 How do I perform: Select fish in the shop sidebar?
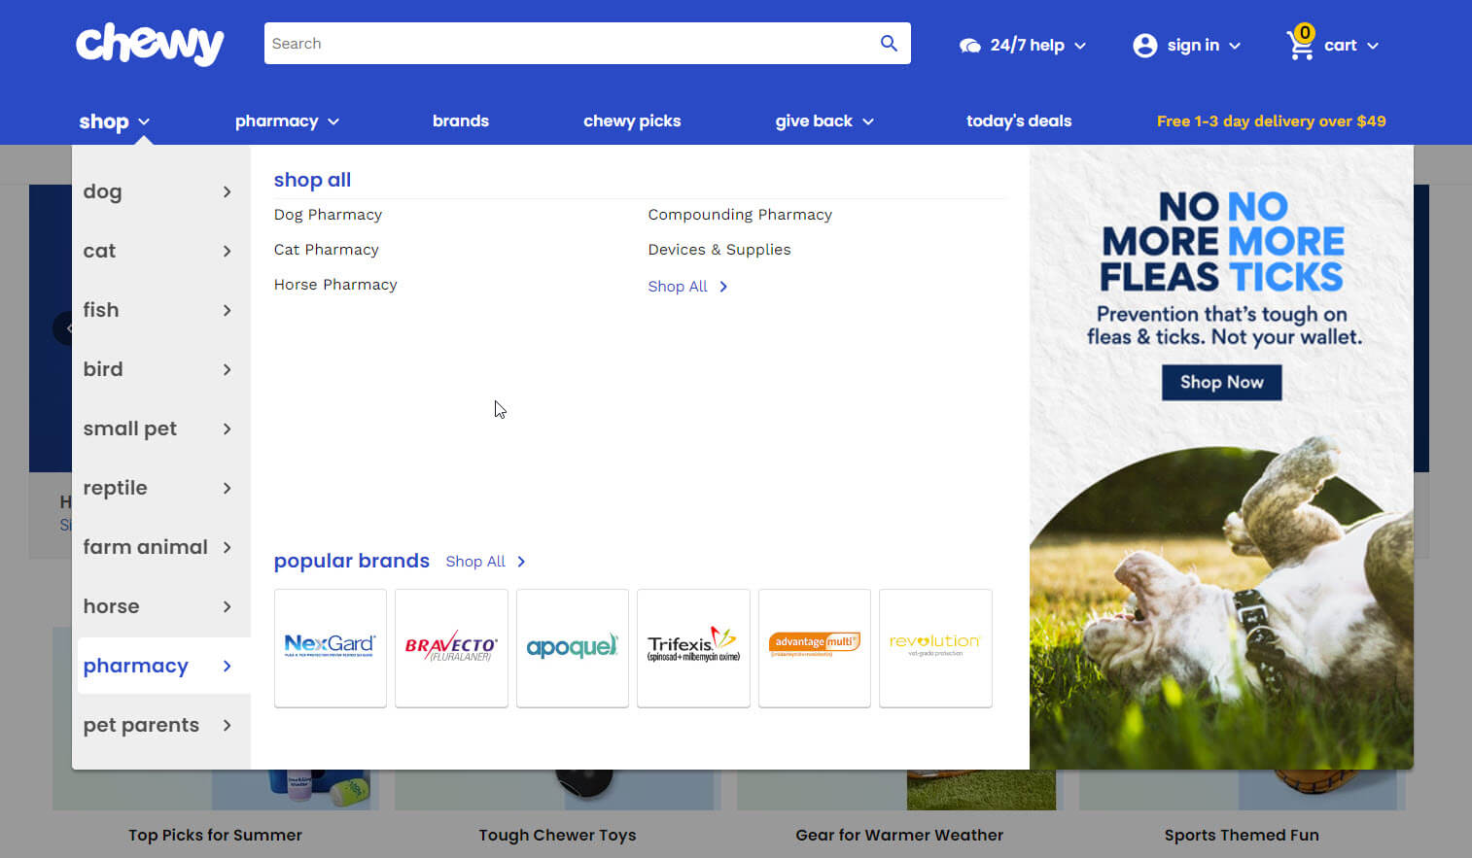[101, 310]
